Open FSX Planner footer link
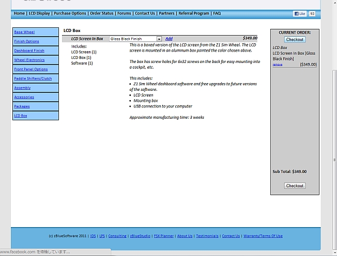This screenshot has width=337, height=256. coord(163,236)
